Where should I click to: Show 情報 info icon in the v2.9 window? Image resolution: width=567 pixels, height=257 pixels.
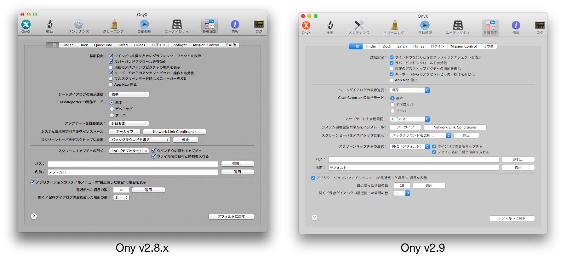[516, 25]
